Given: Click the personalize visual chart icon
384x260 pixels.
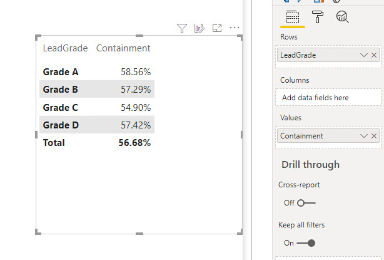Looking at the screenshot, I should [200, 28].
